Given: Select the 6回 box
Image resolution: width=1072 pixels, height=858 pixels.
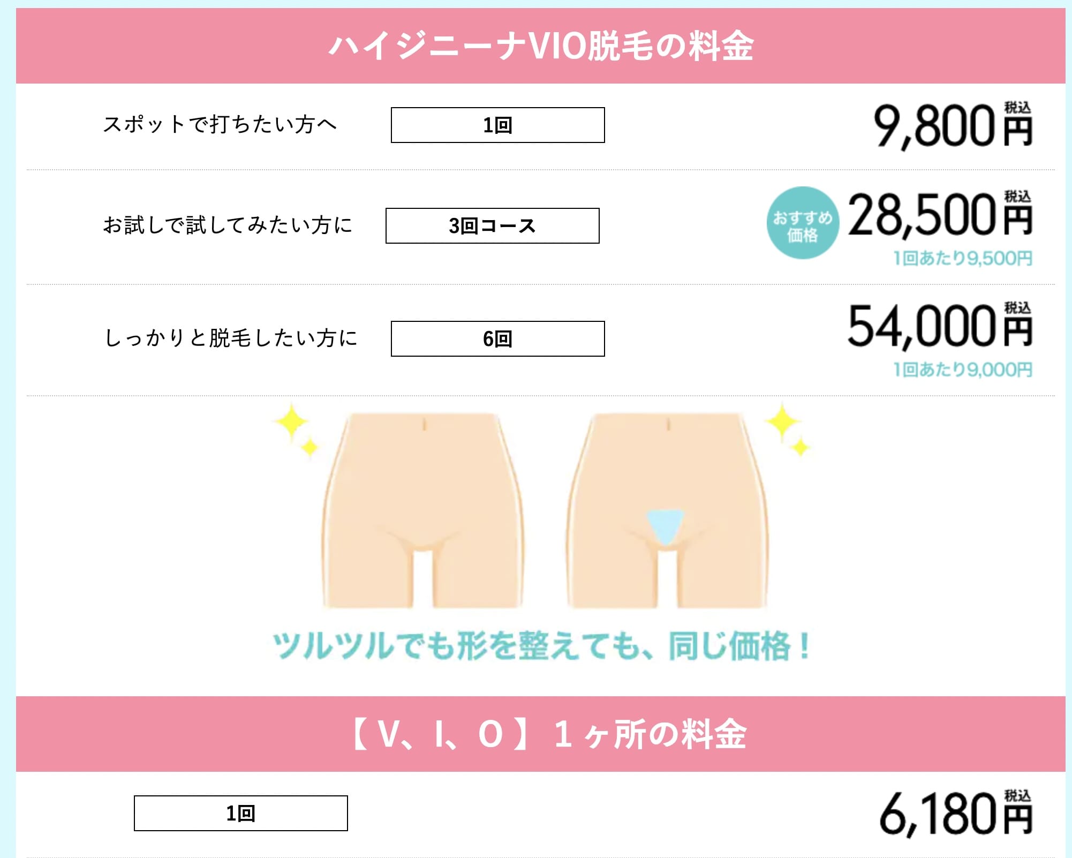Looking at the screenshot, I should [x=497, y=338].
